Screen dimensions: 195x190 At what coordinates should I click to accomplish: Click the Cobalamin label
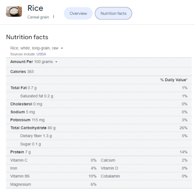pos(110,176)
